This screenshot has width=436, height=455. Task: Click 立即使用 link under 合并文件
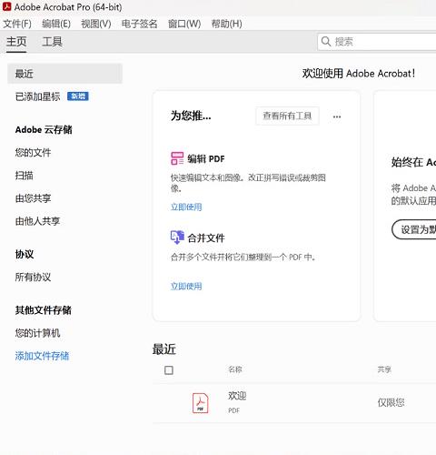point(186,286)
